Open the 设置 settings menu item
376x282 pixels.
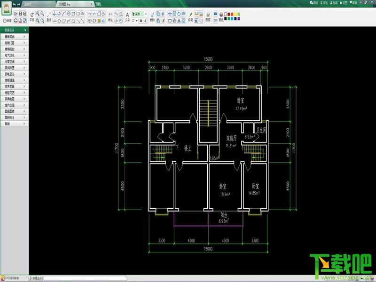pyautogui.click(x=344, y=3)
